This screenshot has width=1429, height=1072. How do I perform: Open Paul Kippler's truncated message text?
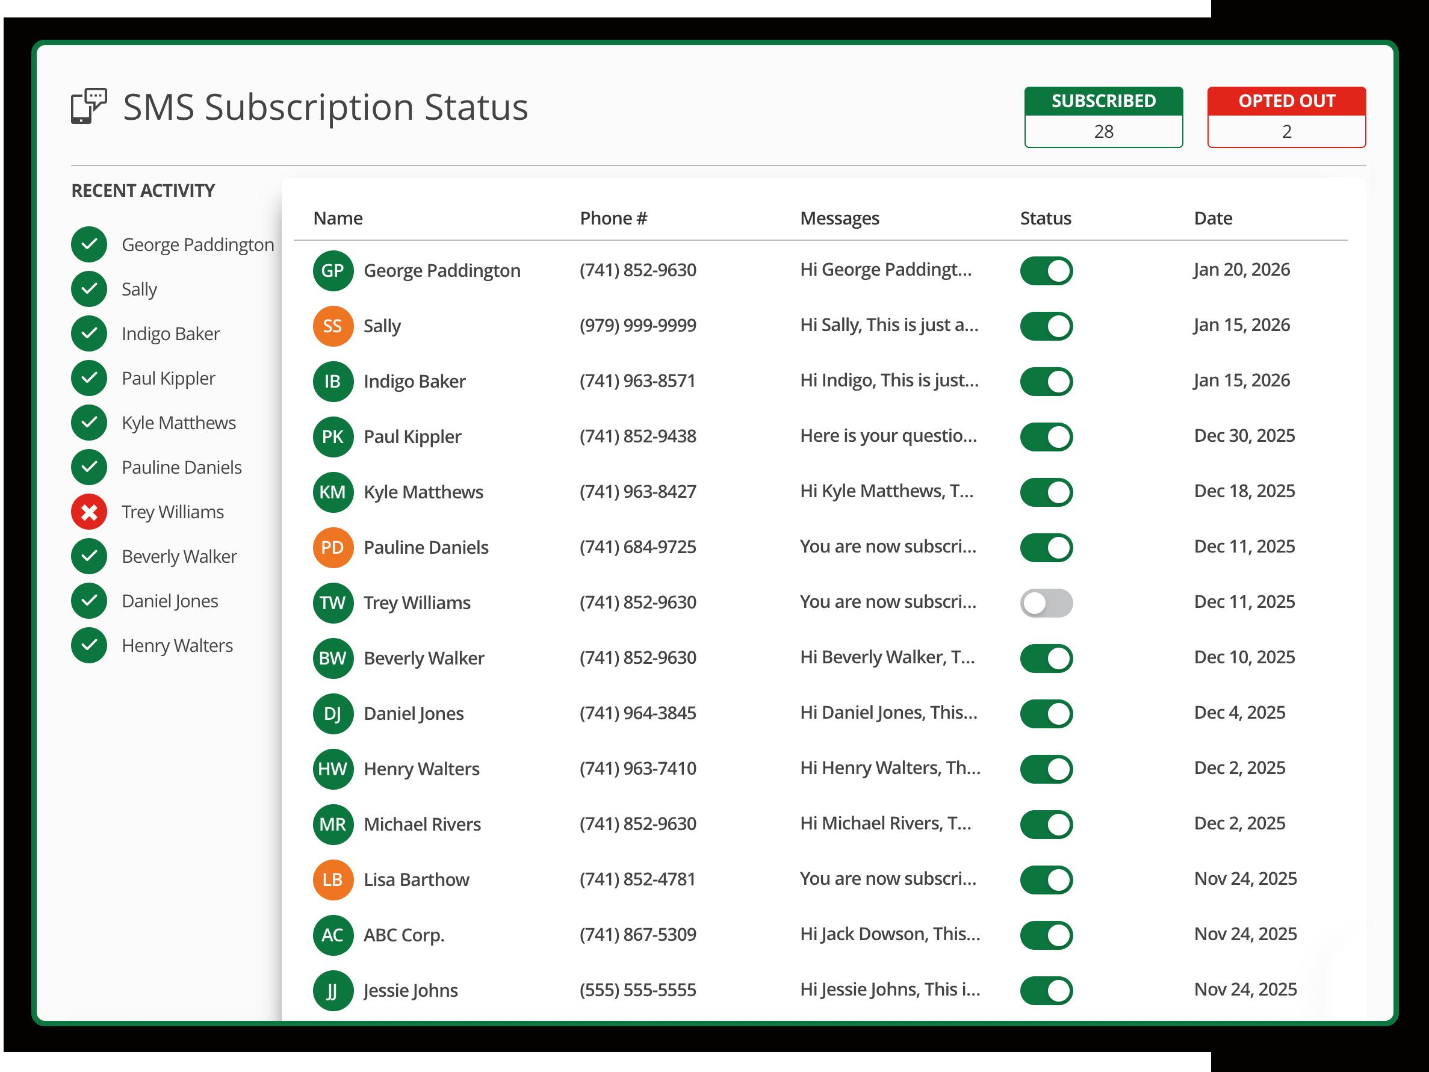[x=888, y=436]
